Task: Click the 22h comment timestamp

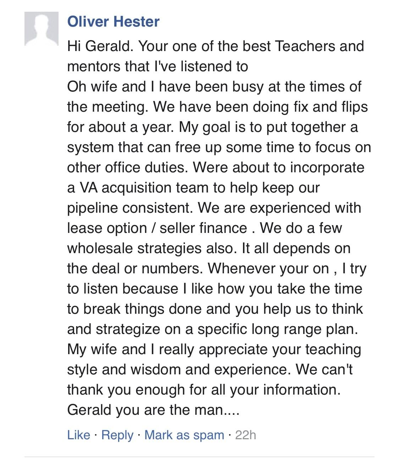Action: (x=245, y=435)
